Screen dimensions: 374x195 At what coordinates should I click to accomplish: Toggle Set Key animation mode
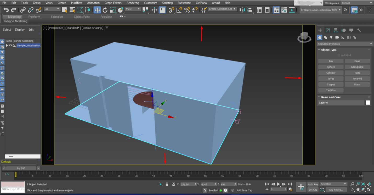313,190
